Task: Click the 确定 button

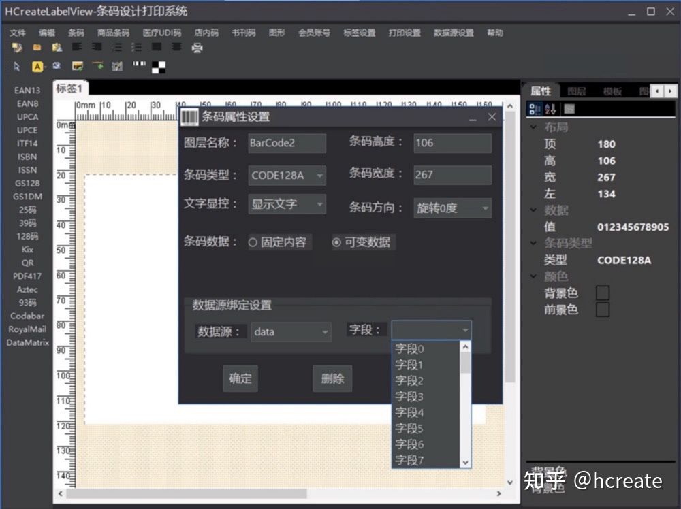Action: coord(240,379)
